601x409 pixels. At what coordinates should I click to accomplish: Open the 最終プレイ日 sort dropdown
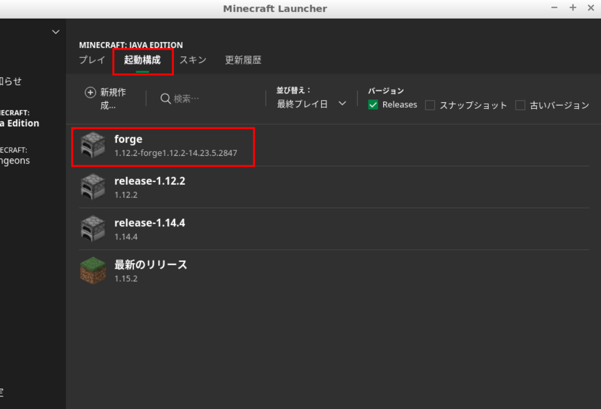(311, 104)
